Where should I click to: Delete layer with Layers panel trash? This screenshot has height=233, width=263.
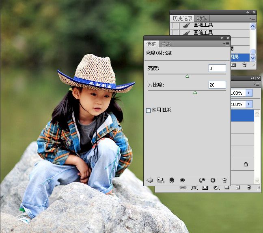tap(249, 187)
